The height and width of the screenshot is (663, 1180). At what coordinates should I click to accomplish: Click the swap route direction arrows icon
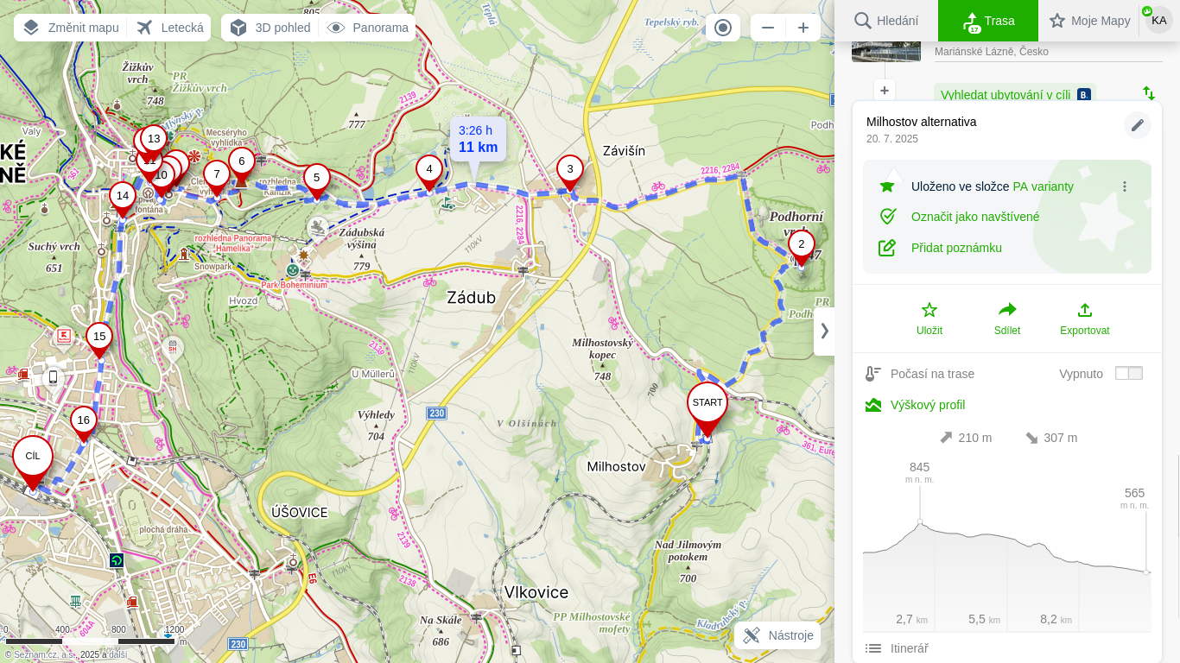point(1149,92)
